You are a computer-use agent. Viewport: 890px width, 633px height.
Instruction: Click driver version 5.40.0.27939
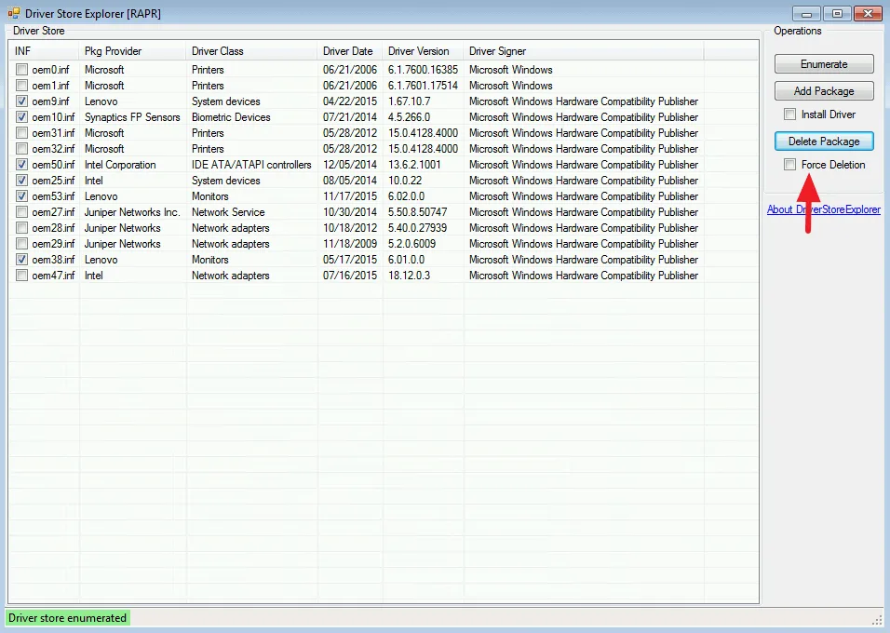click(418, 228)
